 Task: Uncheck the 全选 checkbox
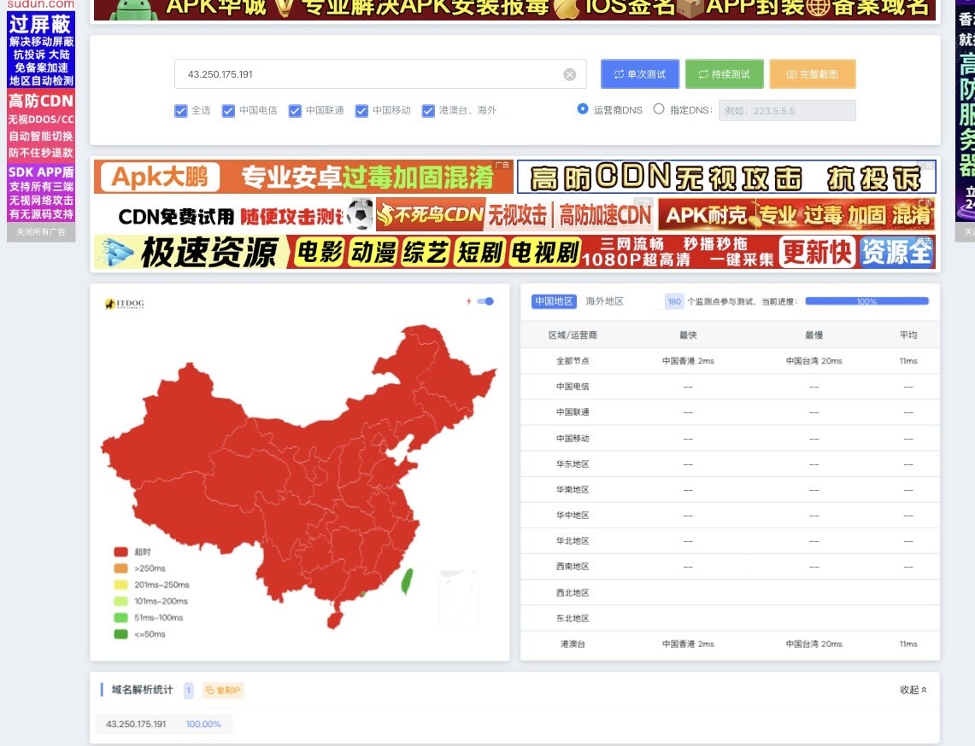coord(180,111)
